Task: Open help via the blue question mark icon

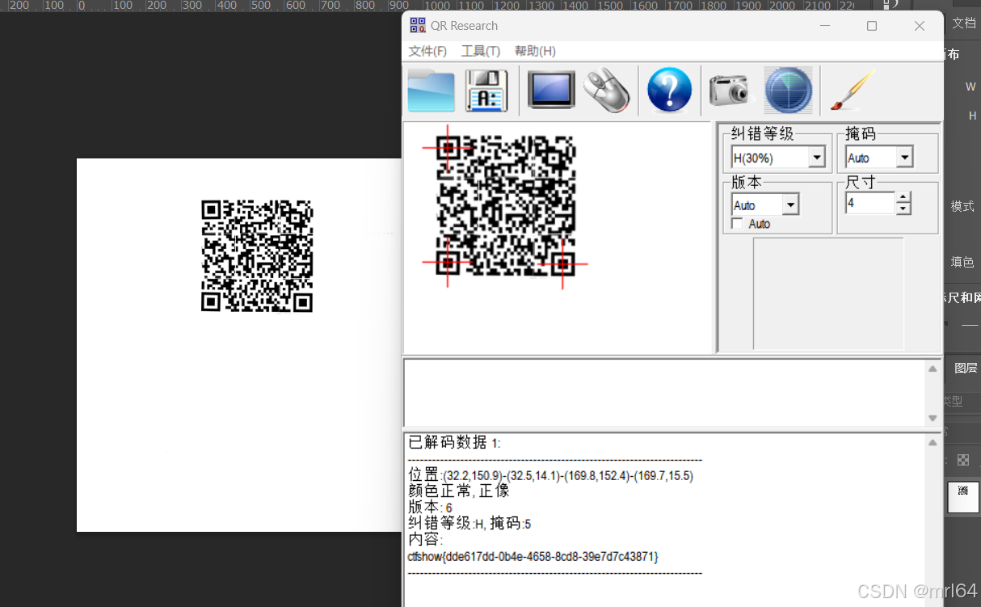Action: pos(669,90)
